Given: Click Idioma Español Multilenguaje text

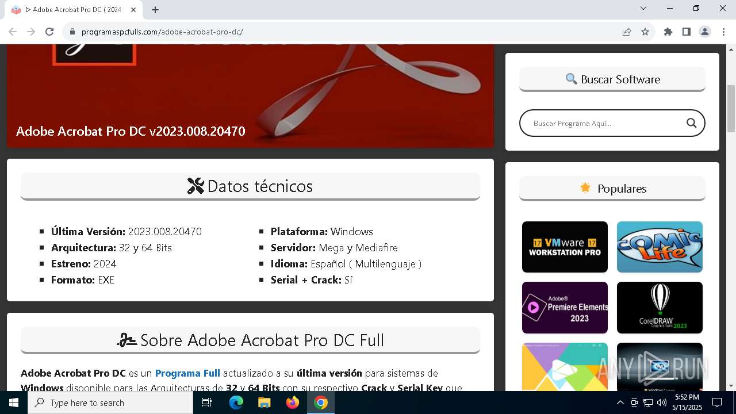Looking at the screenshot, I should pyautogui.click(x=346, y=264).
